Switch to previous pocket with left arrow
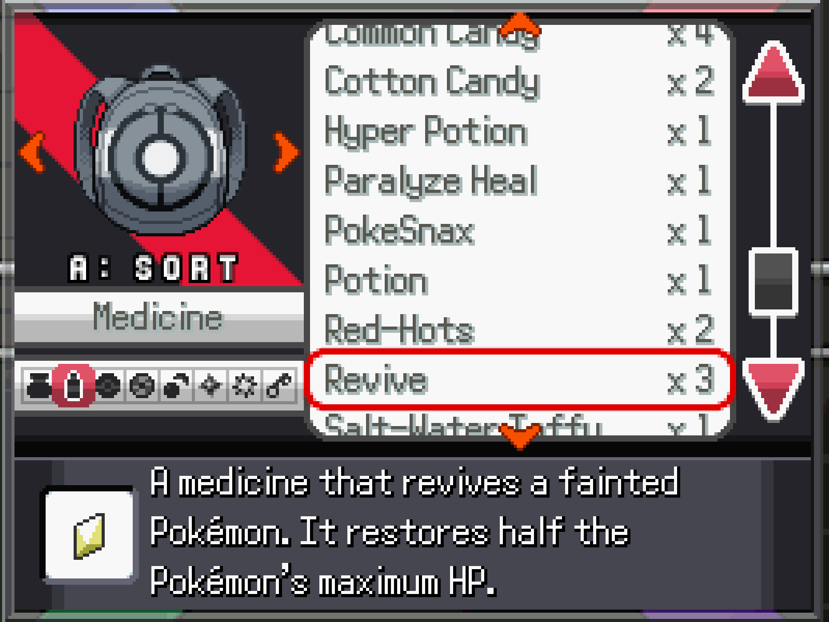 click(x=32, y=152)
